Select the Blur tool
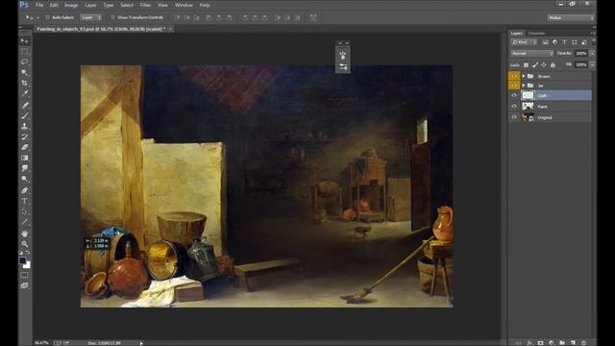 pyautogui.click(x=25, y=168)
